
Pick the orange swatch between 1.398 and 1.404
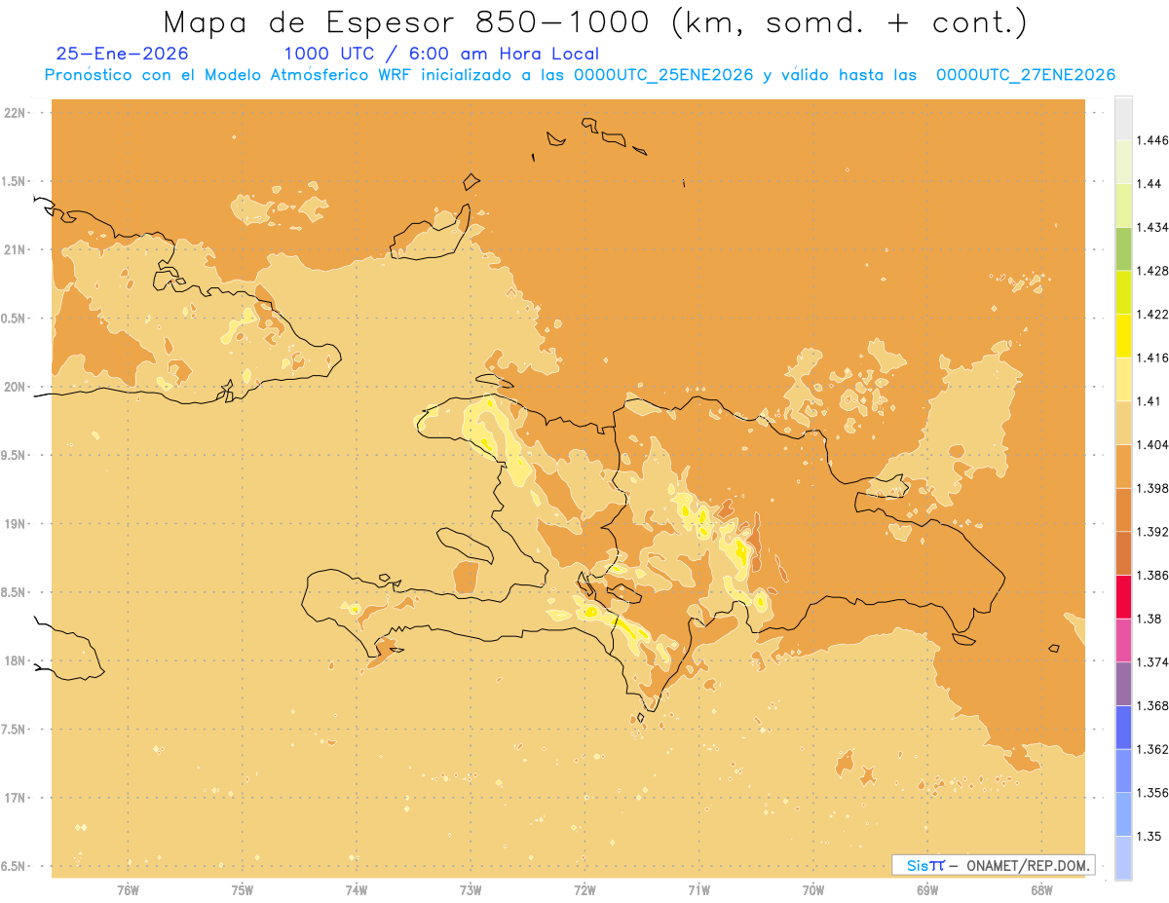coord(1123,467)
